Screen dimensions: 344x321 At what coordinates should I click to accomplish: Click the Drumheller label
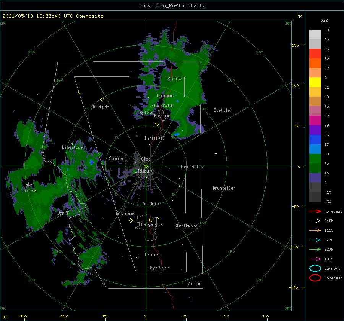point(224,188)
